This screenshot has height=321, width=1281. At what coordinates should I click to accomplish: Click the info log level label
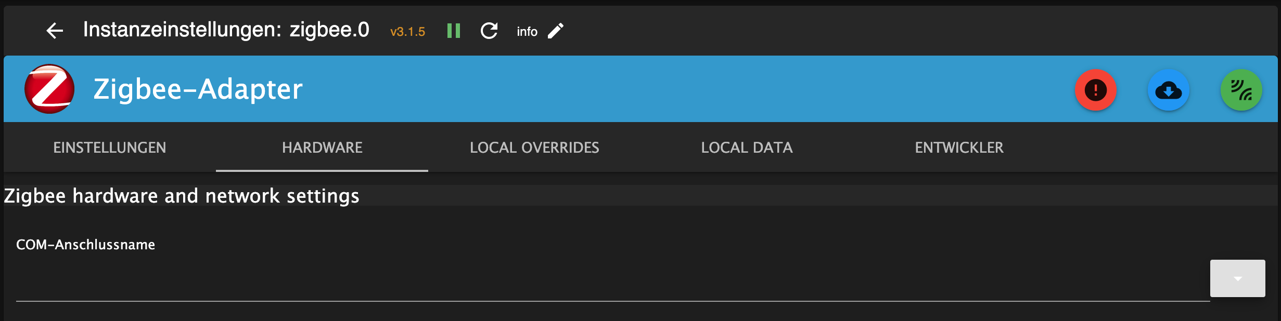tap(527, 32)
